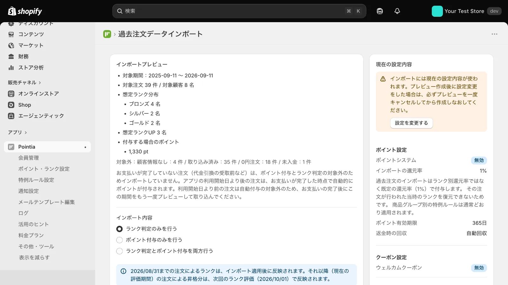Viewport: 508px width, 285px height.
Task: Open その他・ツール page
Action: [x=36, y=246]
